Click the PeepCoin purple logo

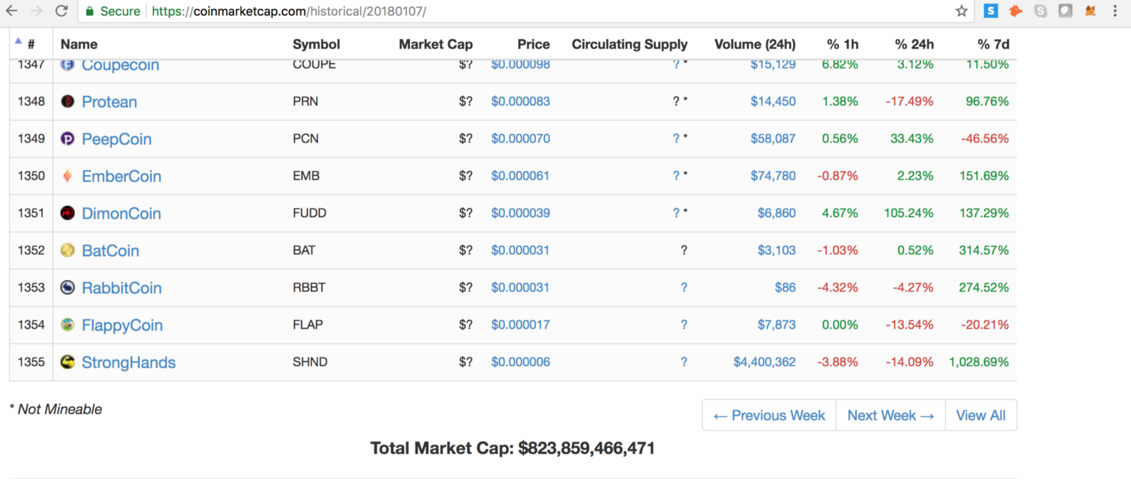[x=67, y=138]
